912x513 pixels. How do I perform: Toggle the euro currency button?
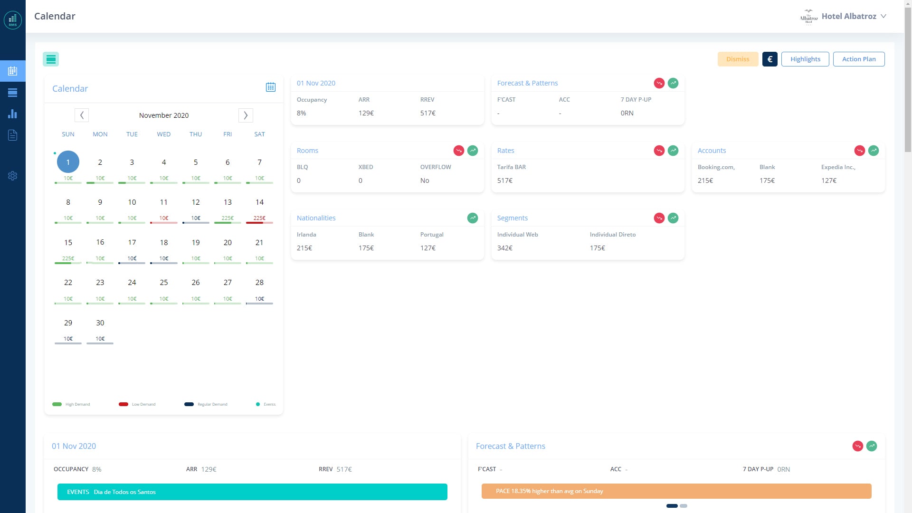(769, 59)
